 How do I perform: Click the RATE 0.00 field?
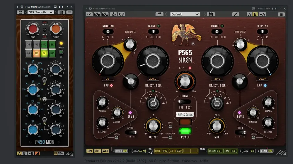click(161, 151)
